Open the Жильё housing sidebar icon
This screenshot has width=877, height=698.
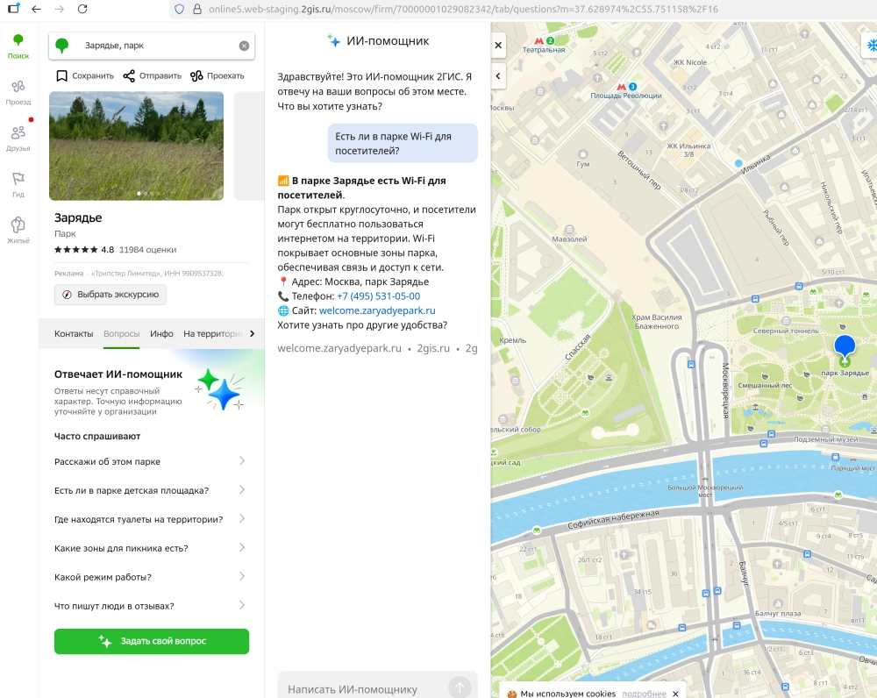[18, 230]
